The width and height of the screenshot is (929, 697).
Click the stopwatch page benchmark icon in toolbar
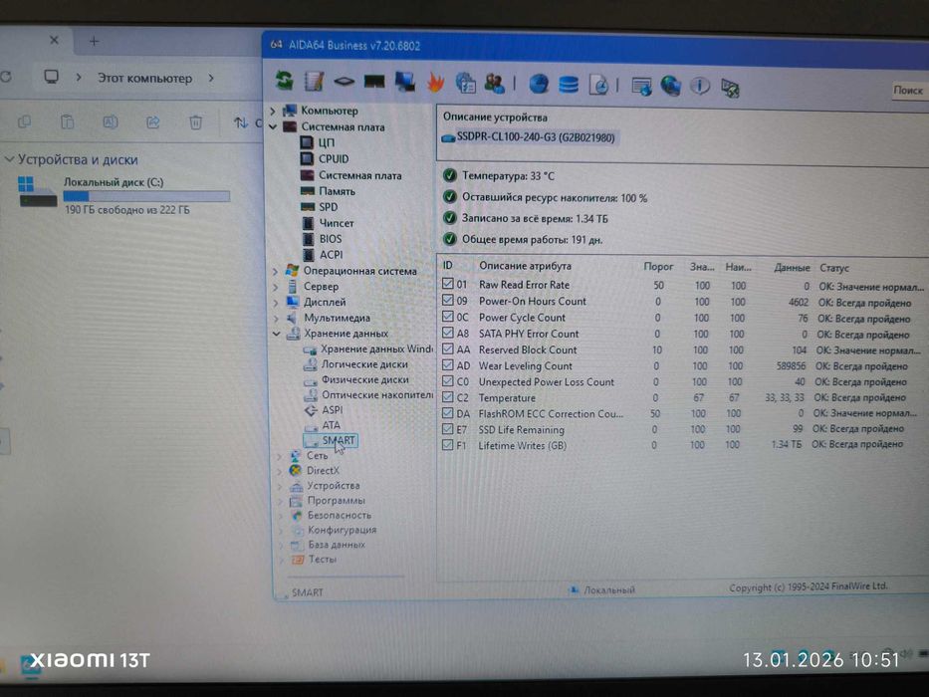click(x=598, y=86)
